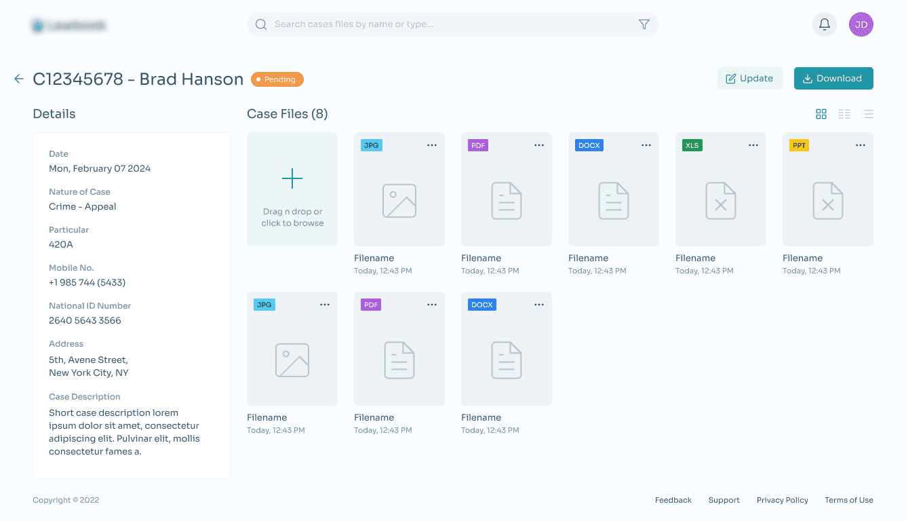Click the plus icon to add files
This screenshot has height=521, width=906.
coord(292,179)
